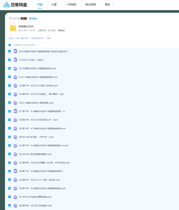Click file icon of 137.第13节 .ts video
Screen dimensions: 179x210
(x=15, y=111)
